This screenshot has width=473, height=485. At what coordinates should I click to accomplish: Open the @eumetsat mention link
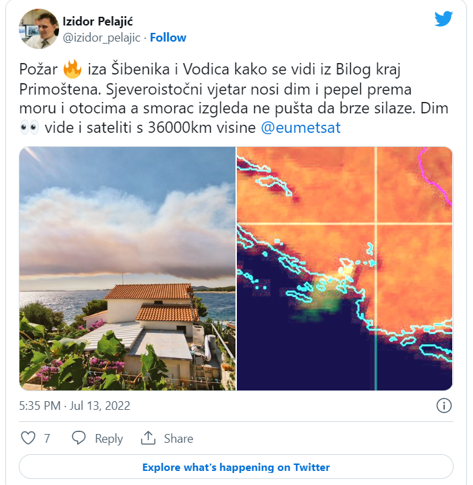(300, 127)
